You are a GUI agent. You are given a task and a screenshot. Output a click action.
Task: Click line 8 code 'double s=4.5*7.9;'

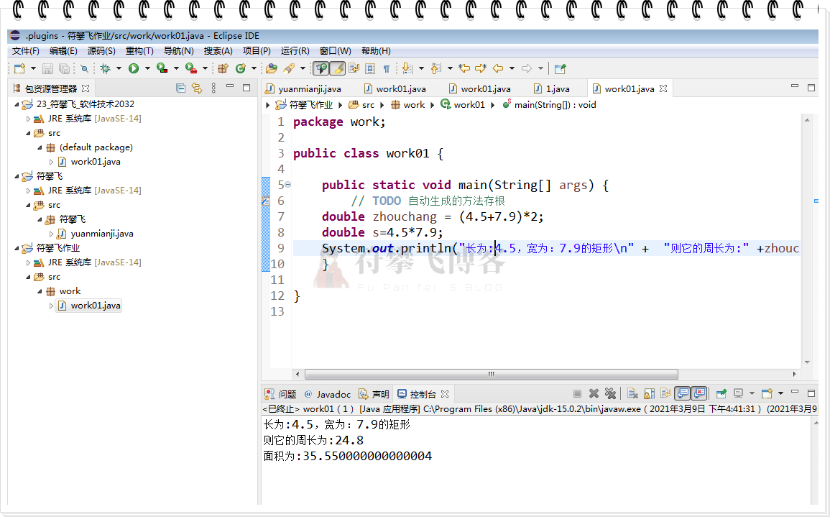382,232
